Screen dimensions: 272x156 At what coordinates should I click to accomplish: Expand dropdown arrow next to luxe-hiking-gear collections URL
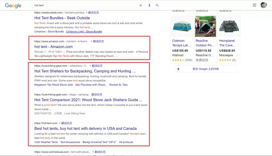click(x=90, y=66)
